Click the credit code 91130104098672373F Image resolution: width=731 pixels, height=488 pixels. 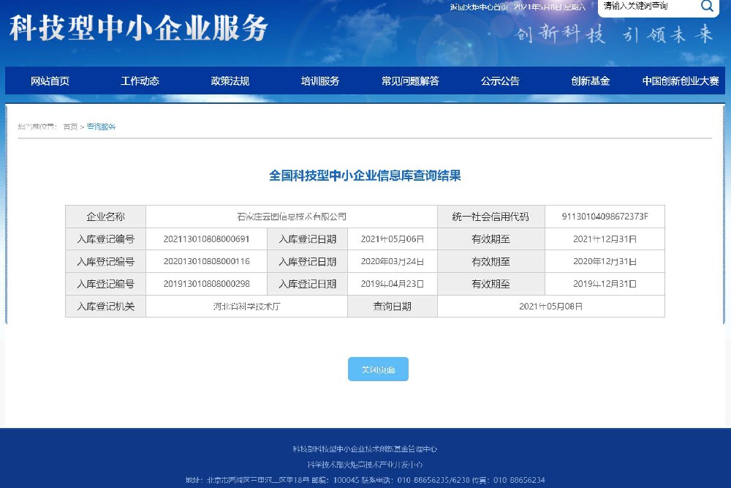[x=605, y=217]
